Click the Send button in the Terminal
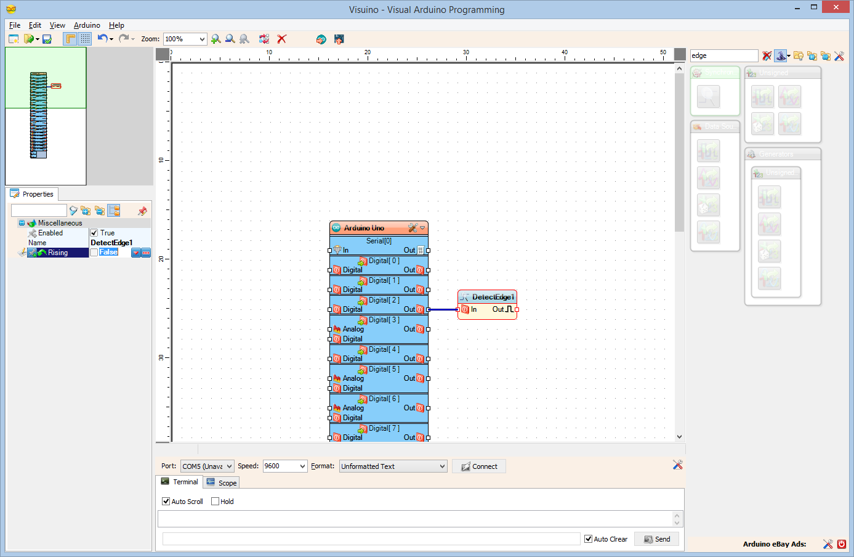 [656, 539]
